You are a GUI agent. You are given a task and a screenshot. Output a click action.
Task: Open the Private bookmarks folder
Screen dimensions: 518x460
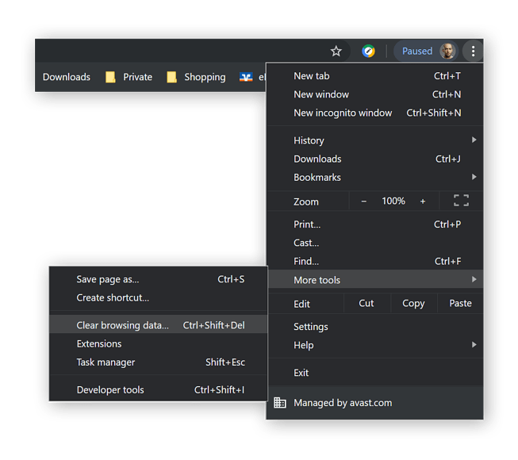[x=129, y=77]
